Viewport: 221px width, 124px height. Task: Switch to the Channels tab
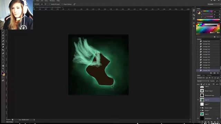[209, 75]
